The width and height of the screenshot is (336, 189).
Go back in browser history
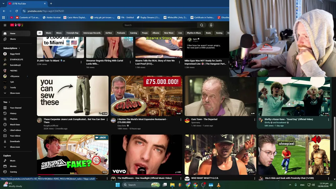coord(4,11)
